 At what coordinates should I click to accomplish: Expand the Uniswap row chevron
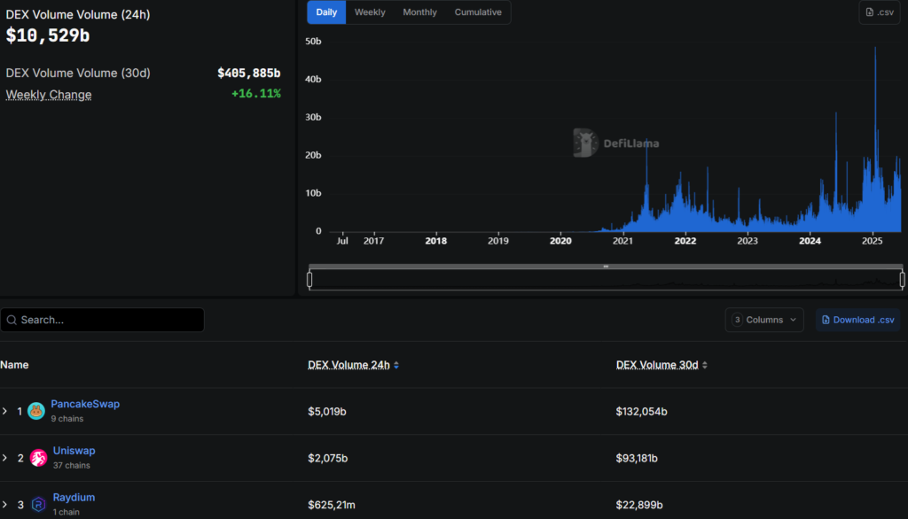5,458
